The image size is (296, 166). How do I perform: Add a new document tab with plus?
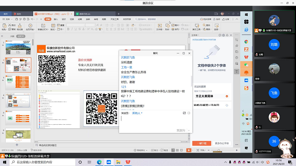pyautogui.click(x=118, y=14)
